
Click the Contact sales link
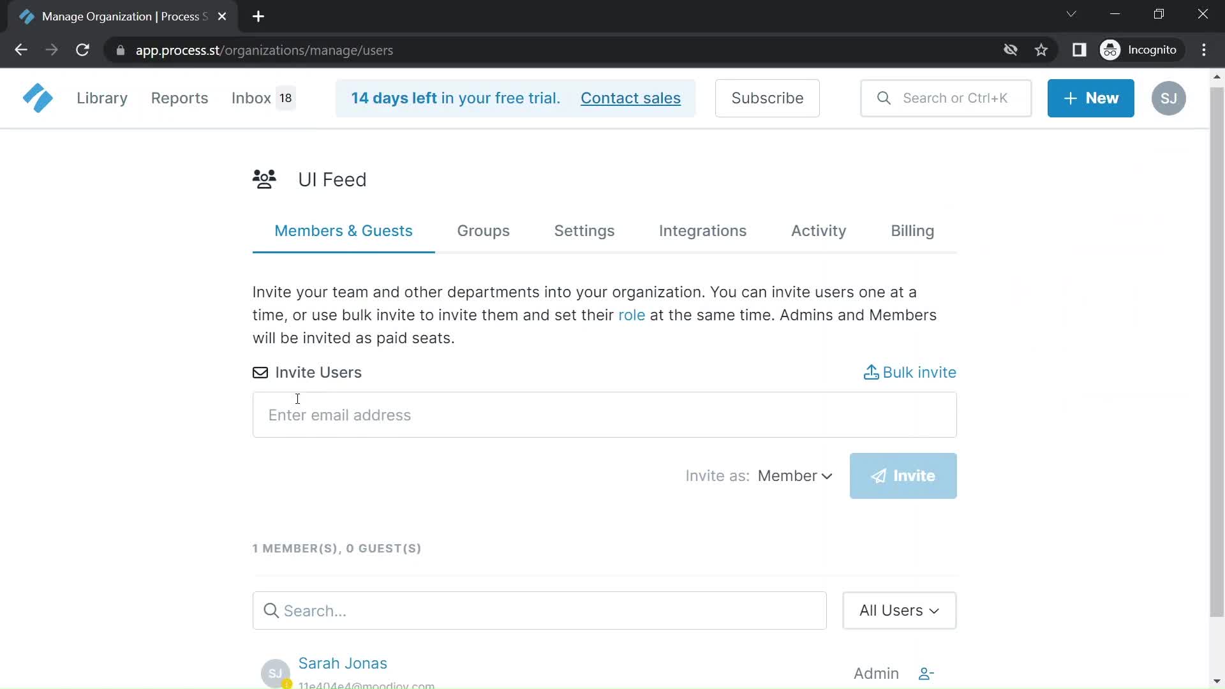(x=631, y=98)
